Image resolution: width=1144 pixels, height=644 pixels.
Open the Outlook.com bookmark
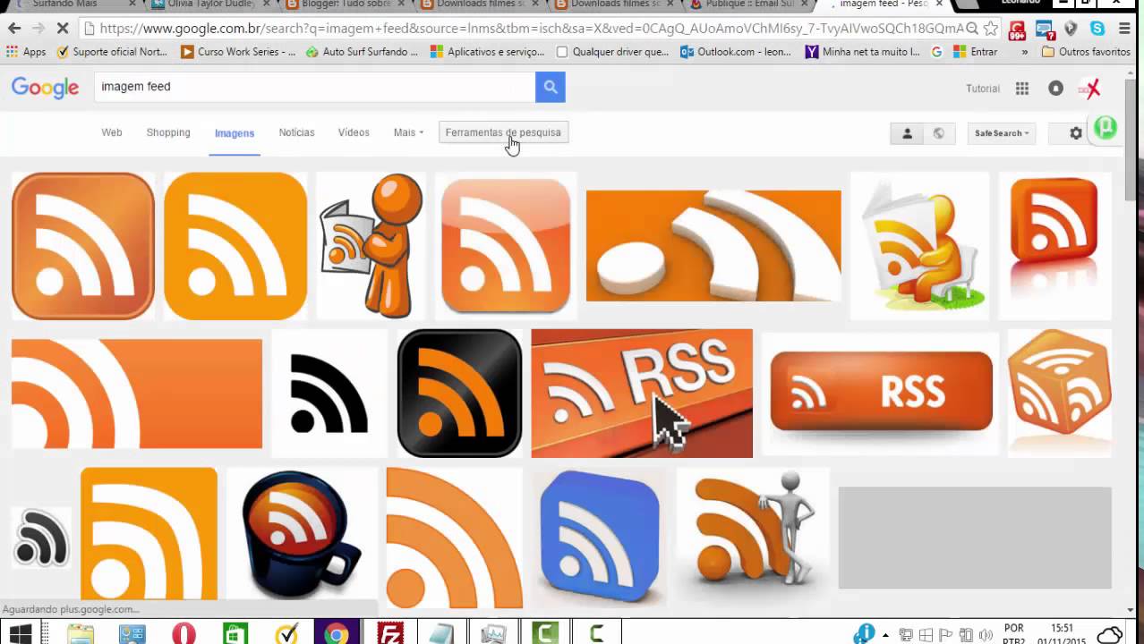[736, 52]
